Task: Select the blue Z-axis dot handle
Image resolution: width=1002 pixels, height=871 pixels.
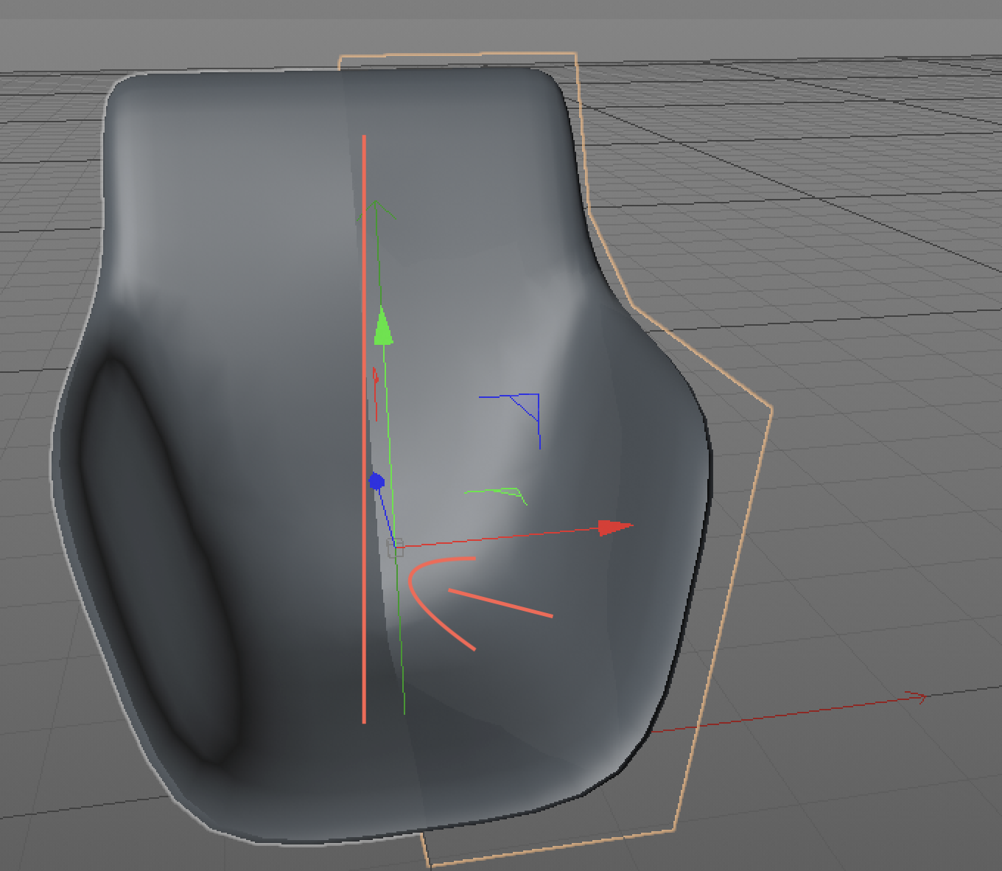Action: click(376, 482)
